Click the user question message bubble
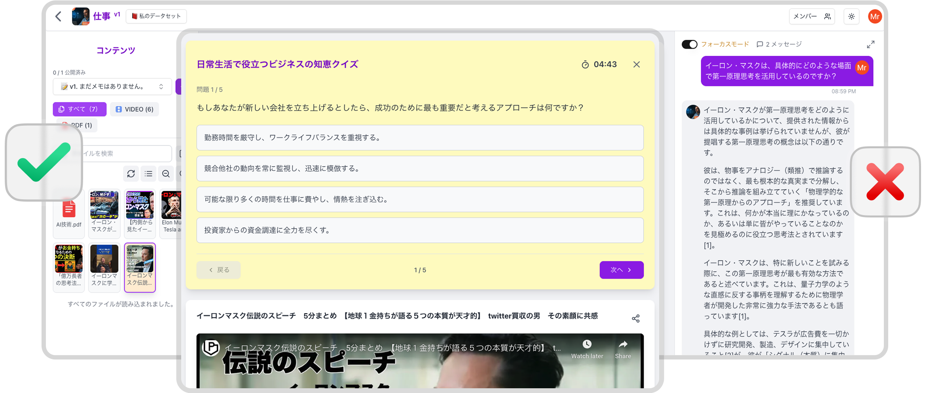Screen dimensions: 925x393 click(787, 71)
